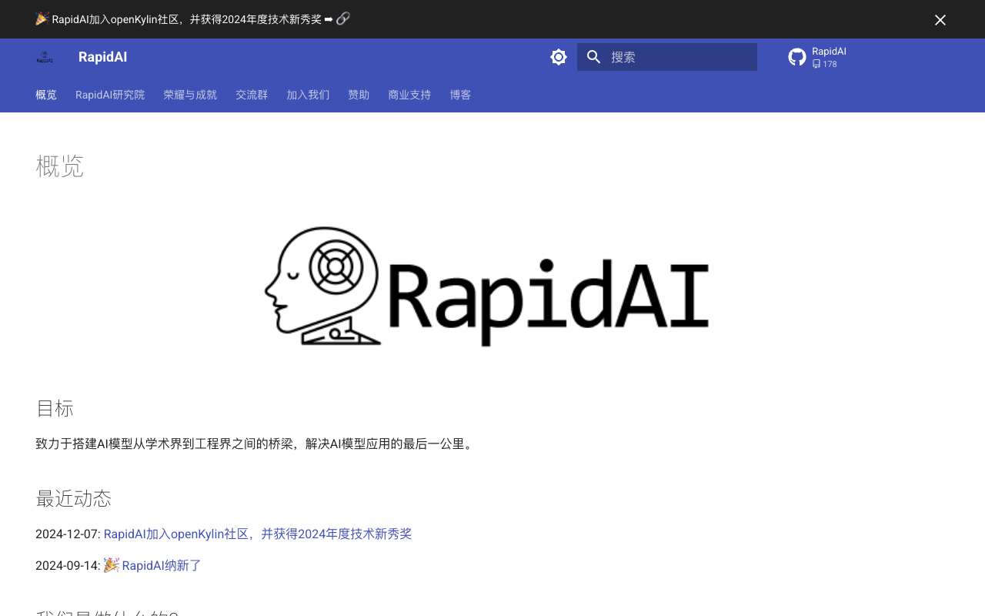Select the 商业支持 tab
This screenshot has height=616, width=985.
[x=409, y=95]
